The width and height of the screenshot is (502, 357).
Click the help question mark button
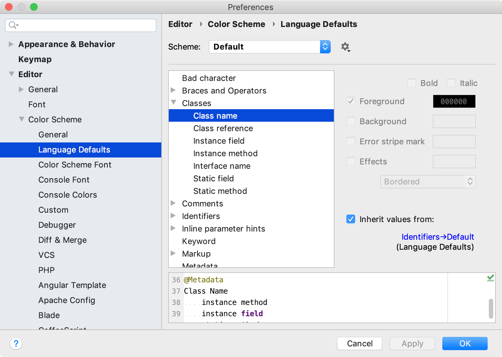(16, 344)
